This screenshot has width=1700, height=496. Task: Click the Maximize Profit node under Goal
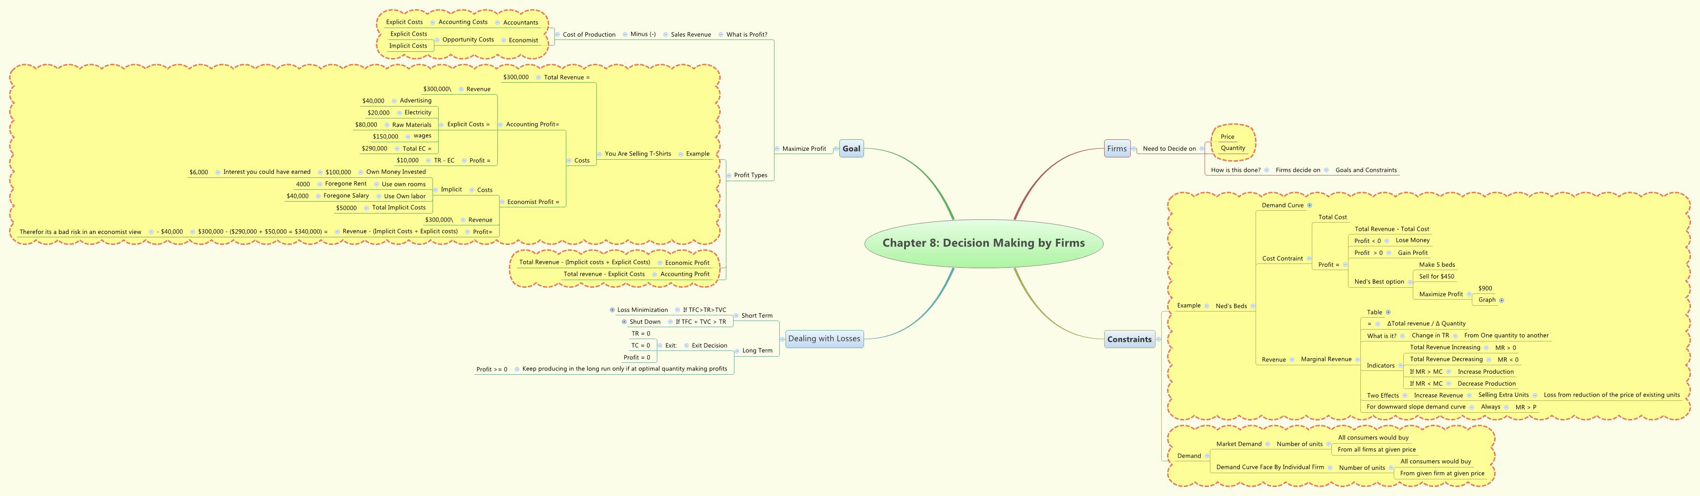click(804, 149)
